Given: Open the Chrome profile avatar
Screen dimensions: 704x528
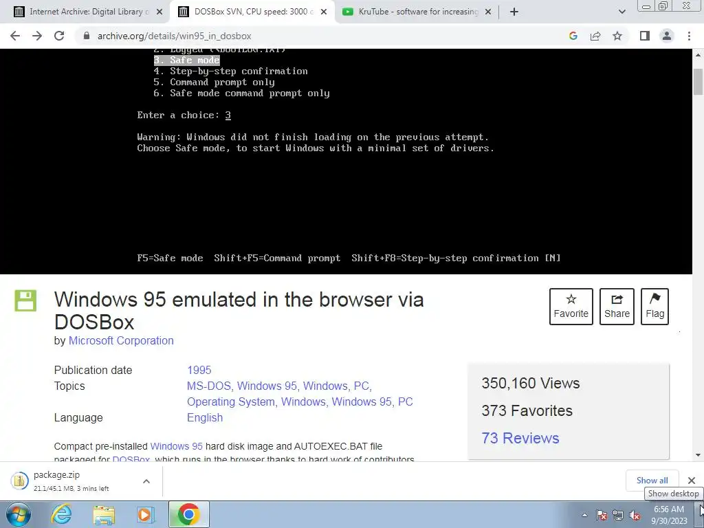Looking at the screenshot, I should [x=667, y=36].
